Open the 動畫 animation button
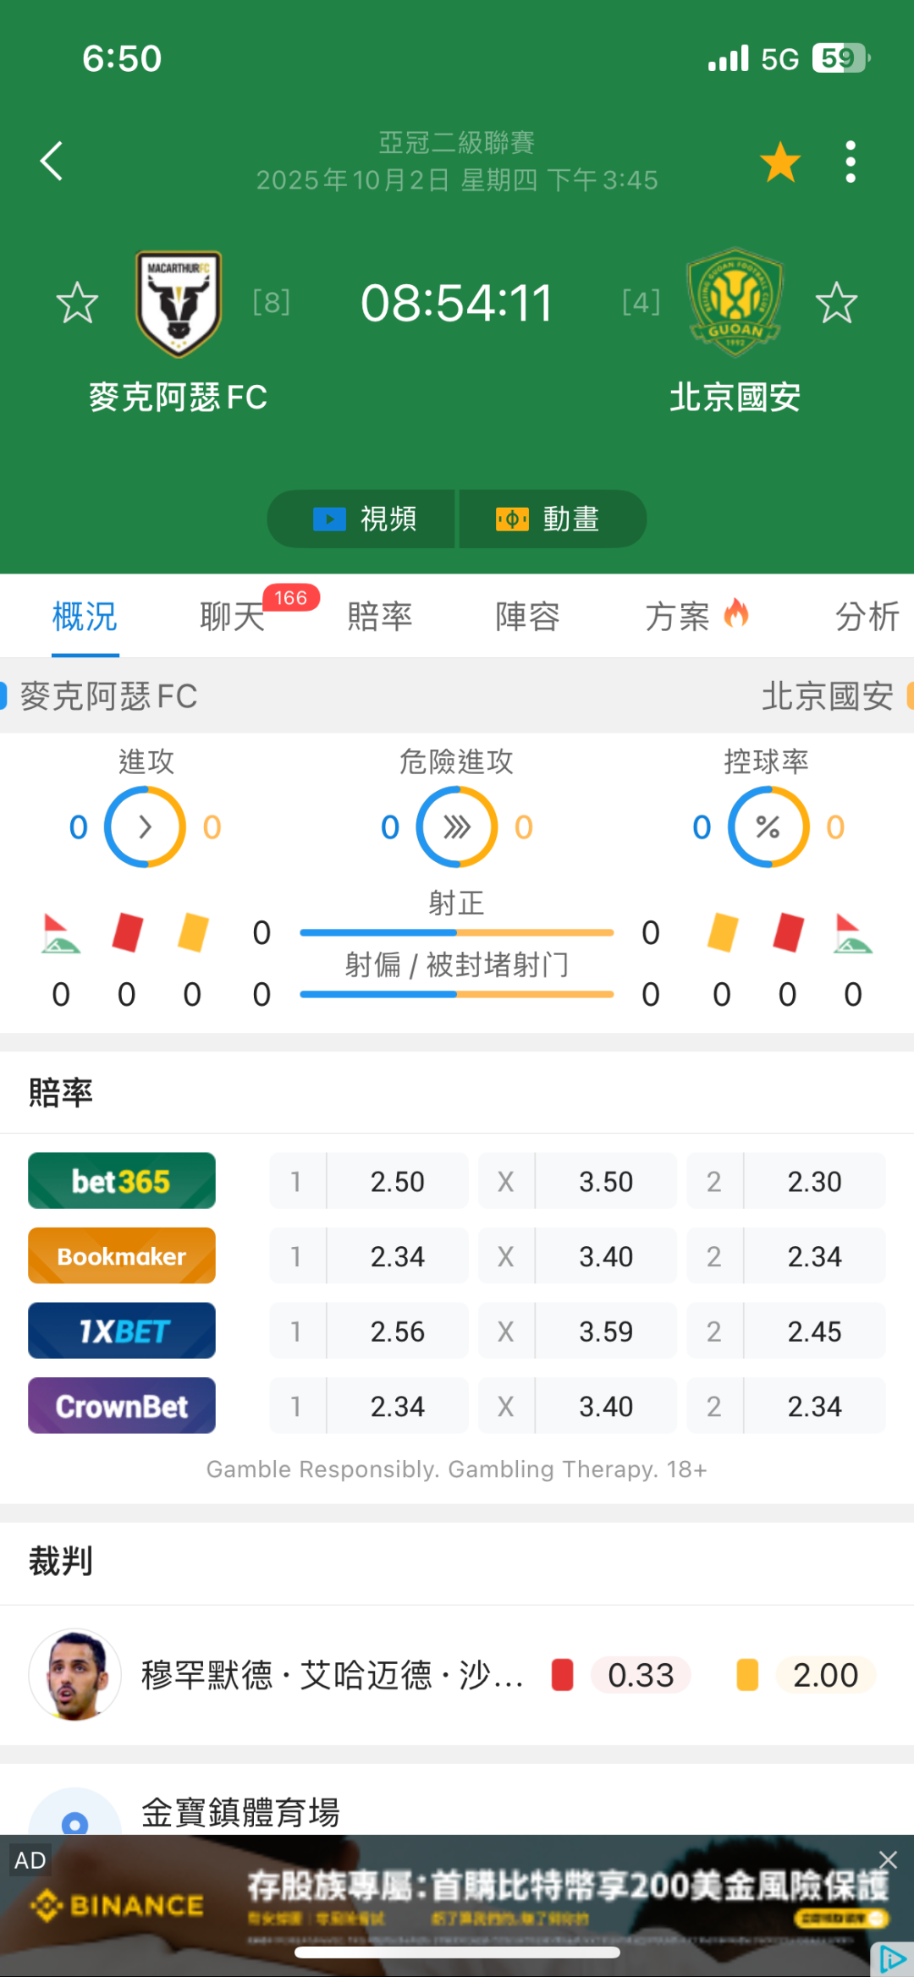914x1977 pixels. (549, 519)
